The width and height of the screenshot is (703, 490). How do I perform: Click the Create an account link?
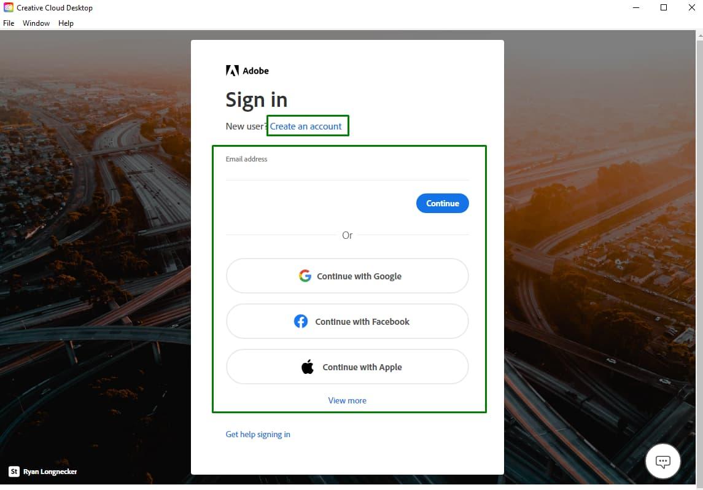coord(306,126)
